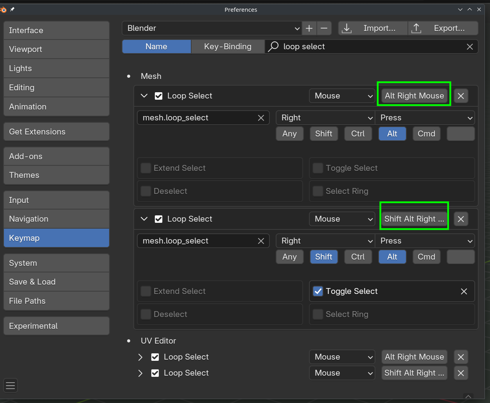Open Mouse type dropdown of second Mesh entry
490x403 pixels.
(x=342, y=219)
